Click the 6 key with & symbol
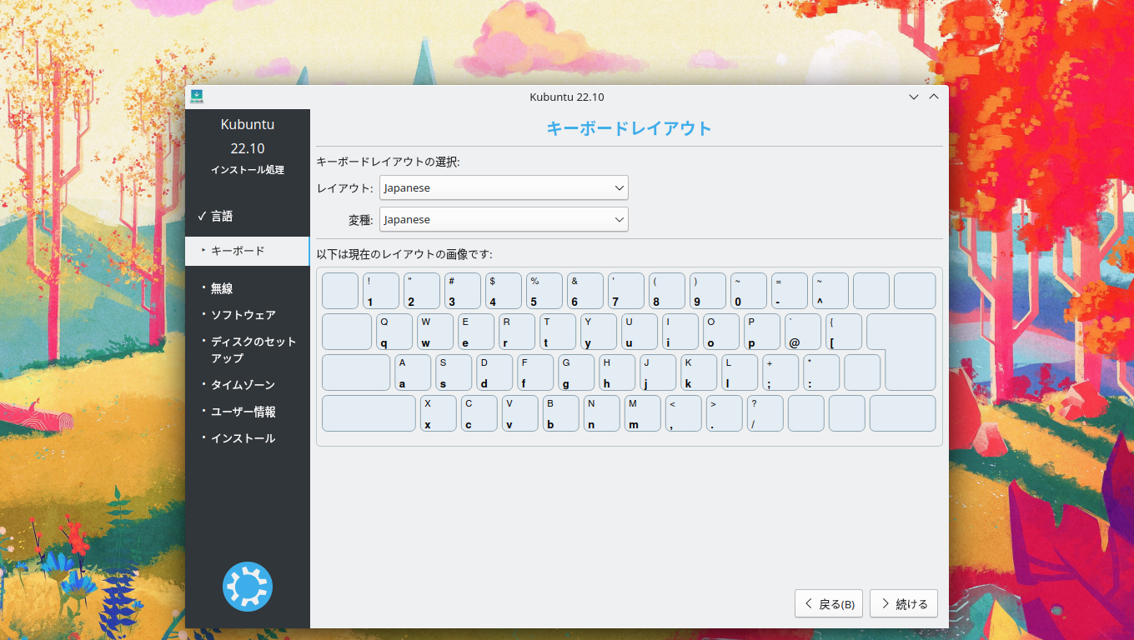The height and width of the screenshot is (640, 1134). click(x=585, y=291)
